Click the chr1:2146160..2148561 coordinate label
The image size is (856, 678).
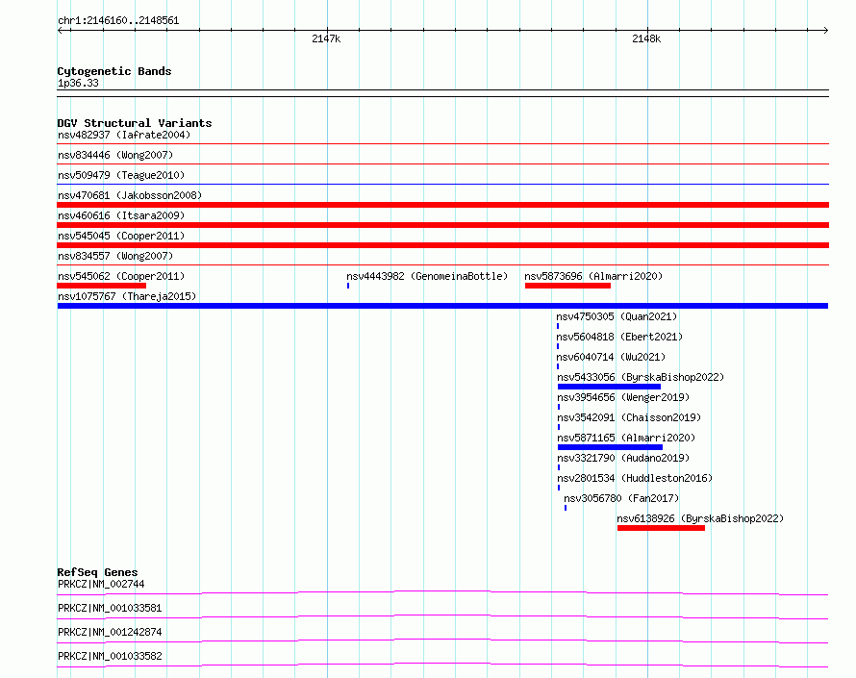tap(118, 21)
